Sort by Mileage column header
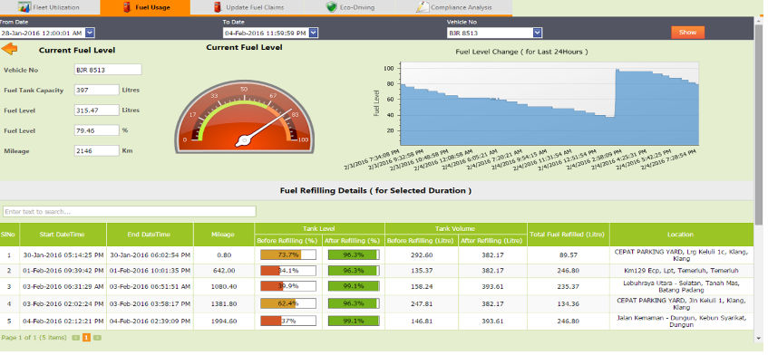The width and height of the screenshot is (768, 355). click(223, 235)
